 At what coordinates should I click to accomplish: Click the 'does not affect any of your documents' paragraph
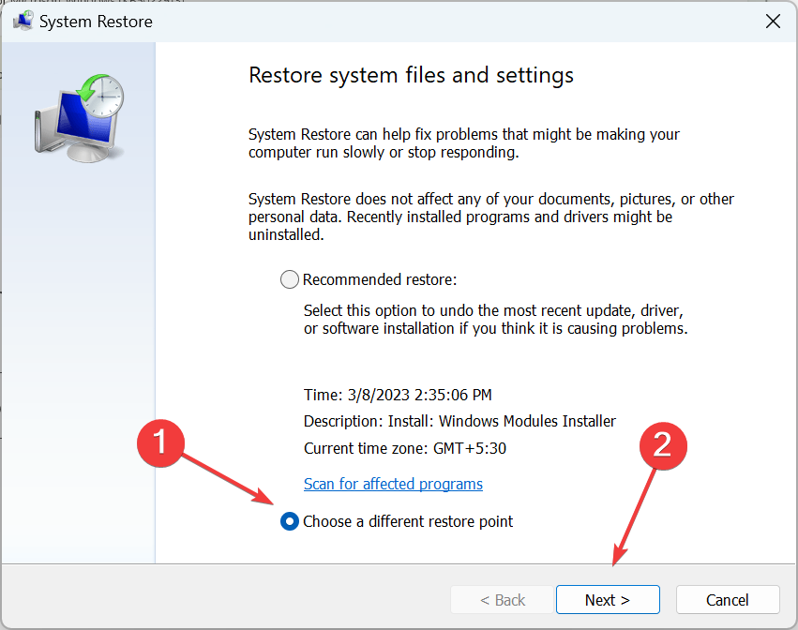coord(491,217)
